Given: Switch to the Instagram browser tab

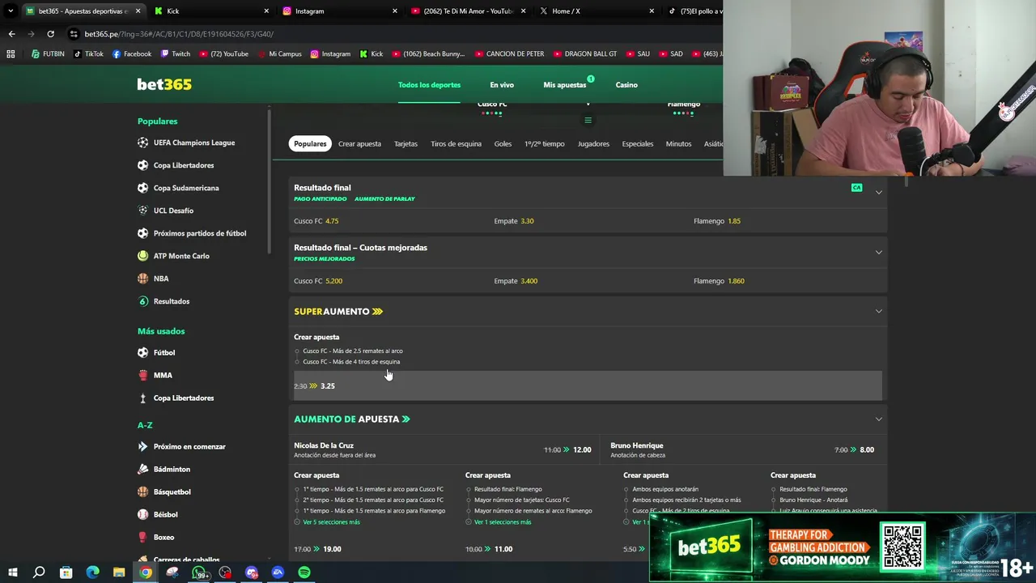Looking at the screenshot, I should pos(340,11).
